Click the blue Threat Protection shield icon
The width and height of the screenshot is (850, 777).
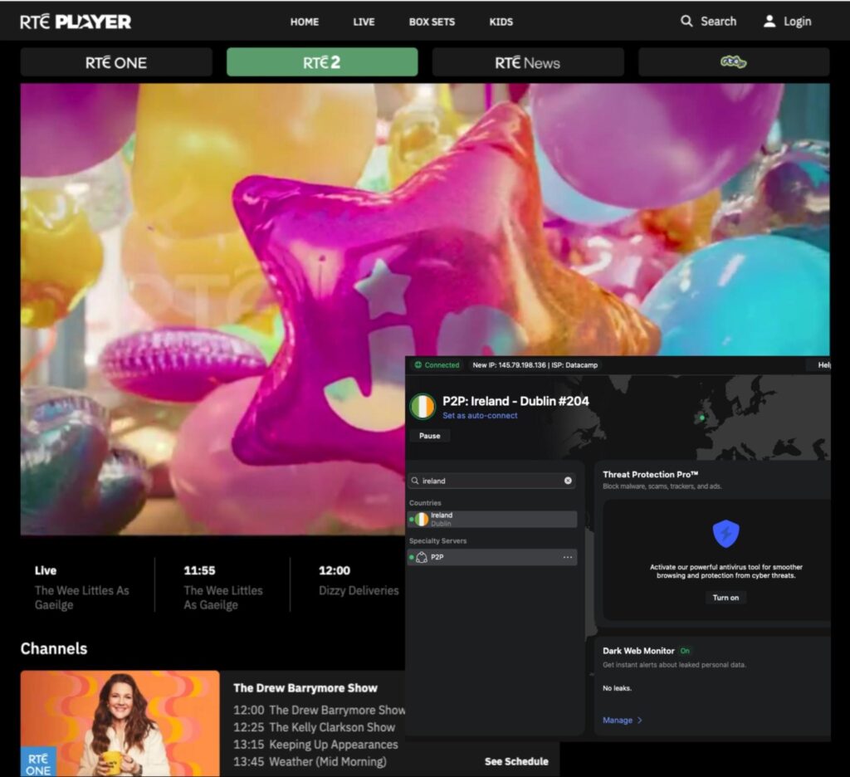(x=725, y=534)
